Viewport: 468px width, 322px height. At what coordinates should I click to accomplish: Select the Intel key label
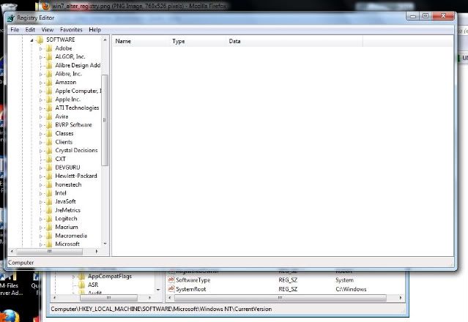click(61, 193)
